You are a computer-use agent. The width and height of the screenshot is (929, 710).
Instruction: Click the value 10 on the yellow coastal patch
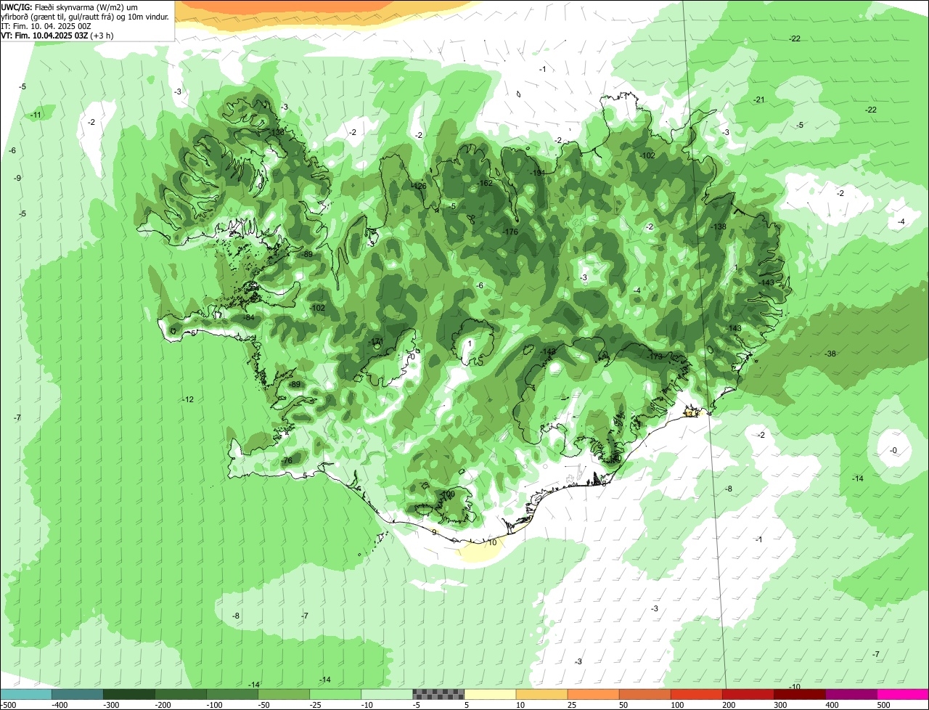click(492, 542)
